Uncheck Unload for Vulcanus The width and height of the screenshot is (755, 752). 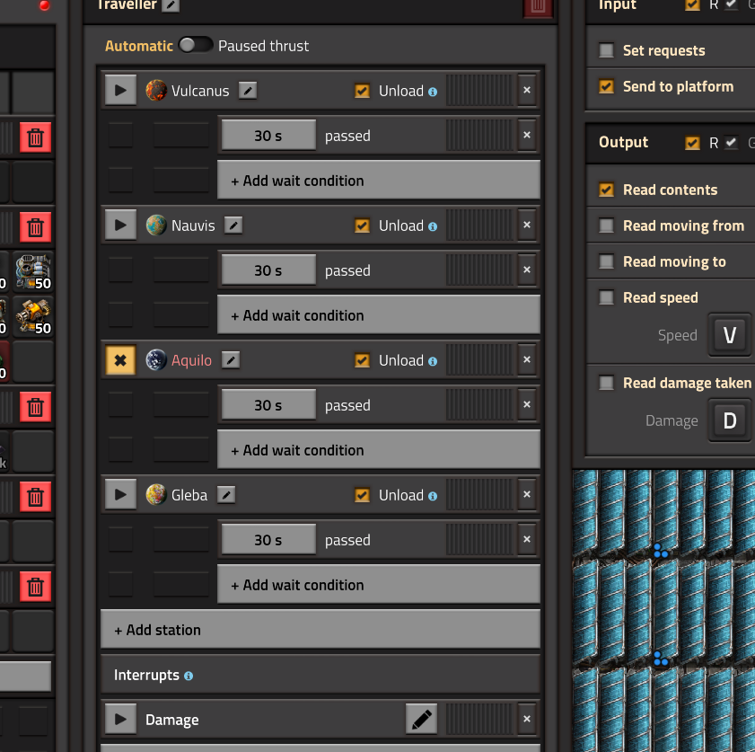pos(362,91)
